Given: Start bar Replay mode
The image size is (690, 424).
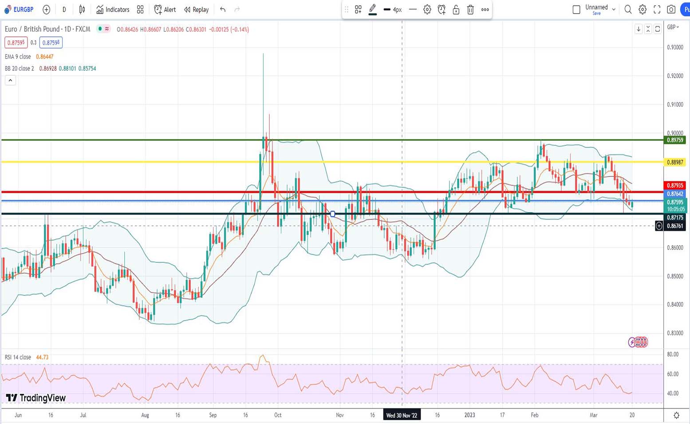Looking at the screenshot, I should [x=196, y=9].
